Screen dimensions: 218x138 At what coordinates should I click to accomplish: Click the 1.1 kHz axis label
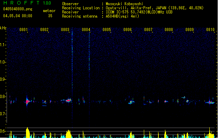click(3, 45)
